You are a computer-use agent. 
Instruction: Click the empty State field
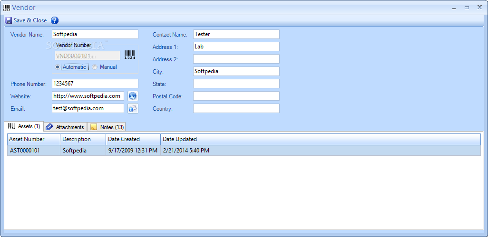tap(236, 84)
